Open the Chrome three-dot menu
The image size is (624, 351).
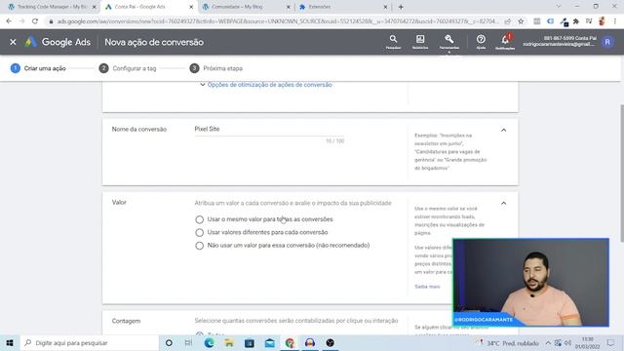615,21
